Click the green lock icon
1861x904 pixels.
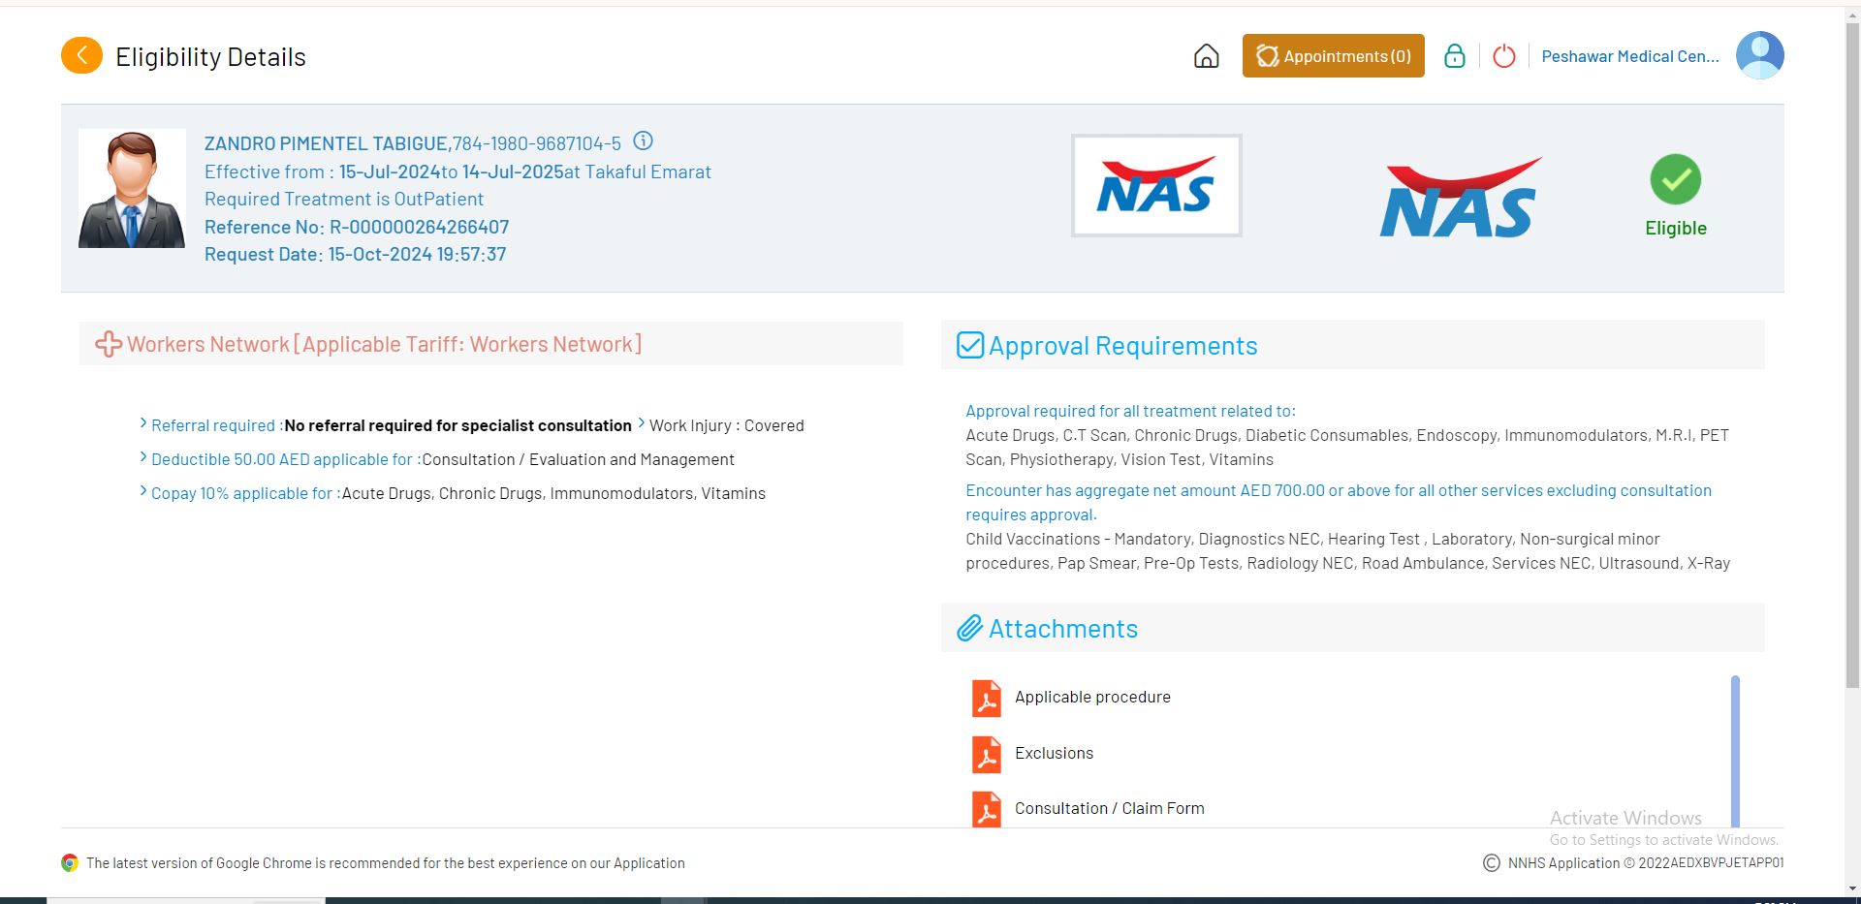(x=1454, y=56)
